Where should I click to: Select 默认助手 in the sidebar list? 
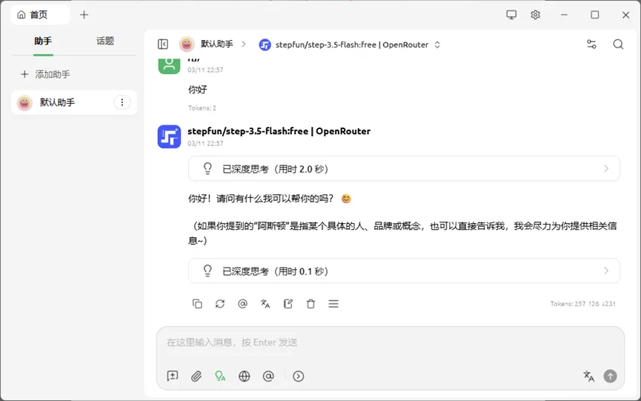73,102
